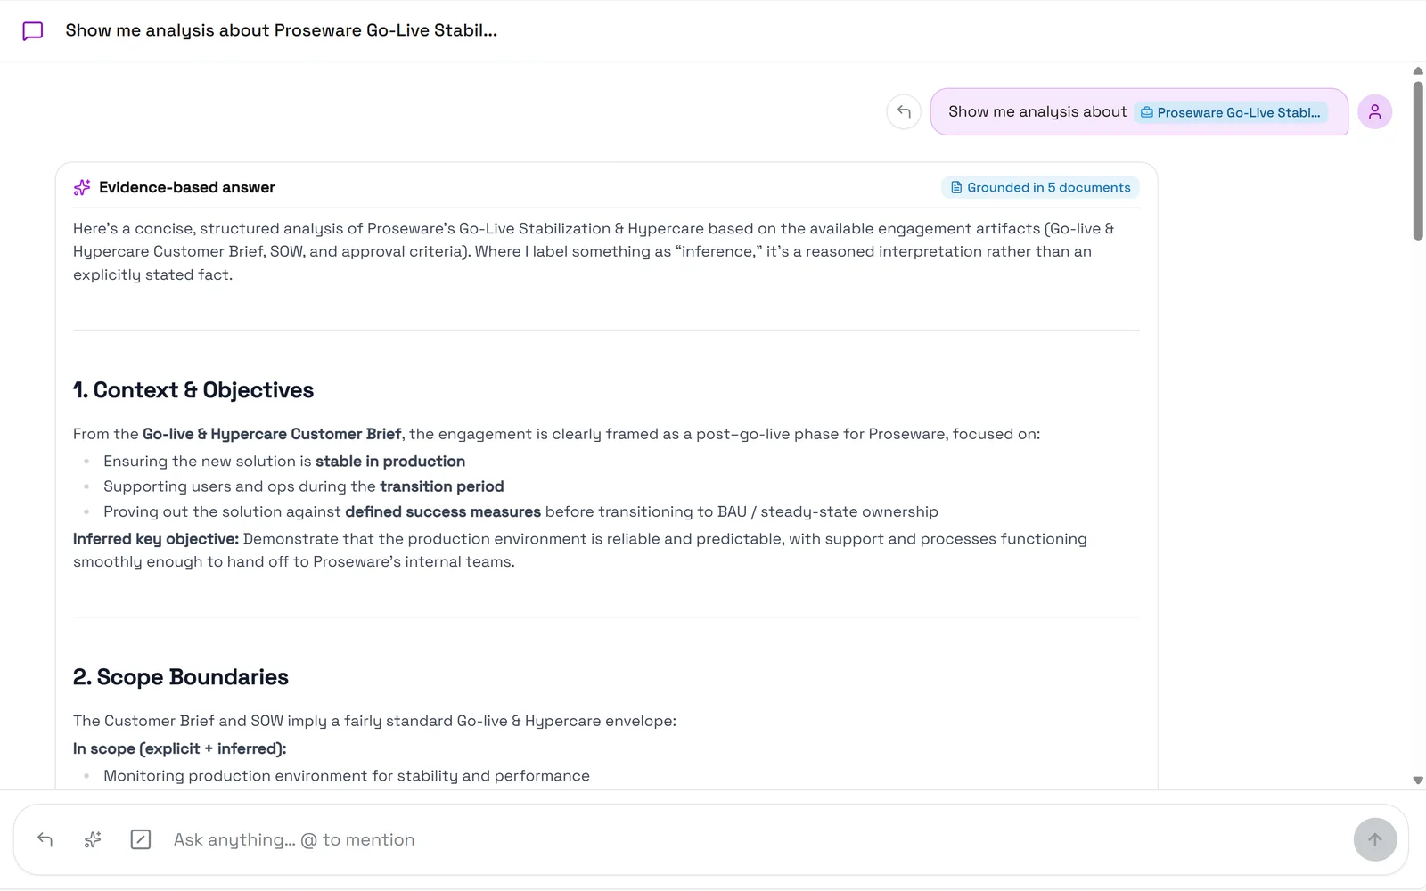Click the back arrow icon in the input bar
This screenshot has height=891, width=1426.
pos(45,839)
